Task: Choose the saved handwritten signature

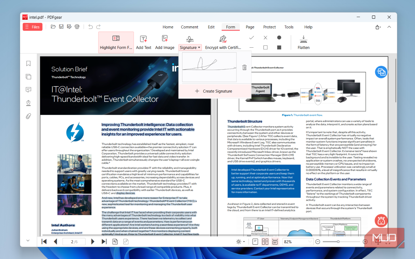Action: pyautogui.click(x=209, y=67)
